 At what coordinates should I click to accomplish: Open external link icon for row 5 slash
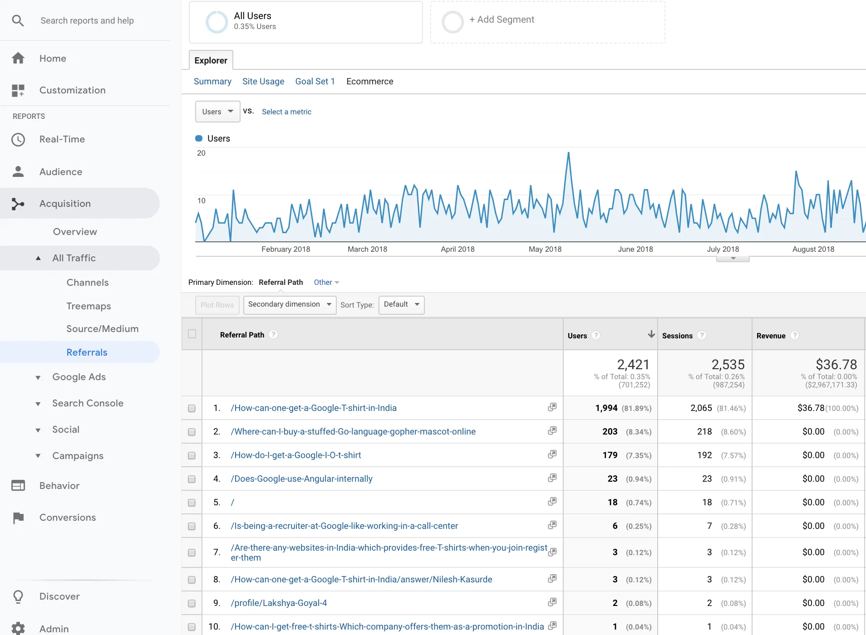tap(552, 502)
